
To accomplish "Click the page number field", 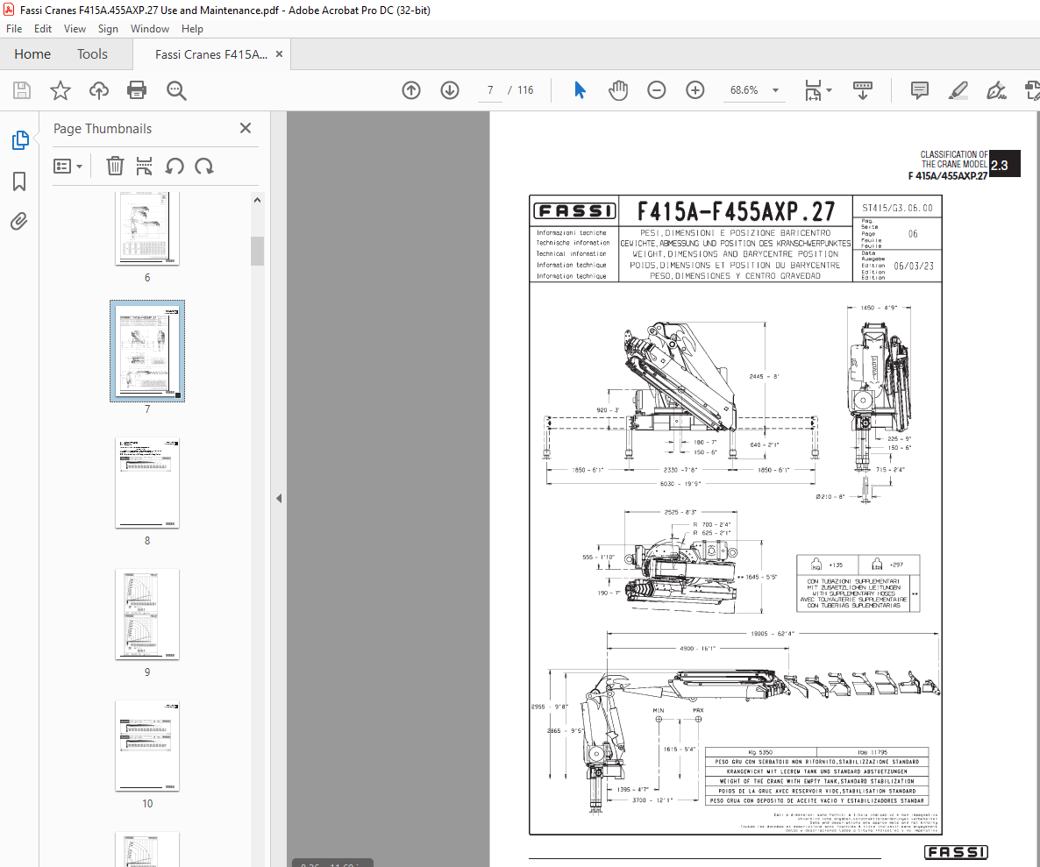I will tap(490, 90).
